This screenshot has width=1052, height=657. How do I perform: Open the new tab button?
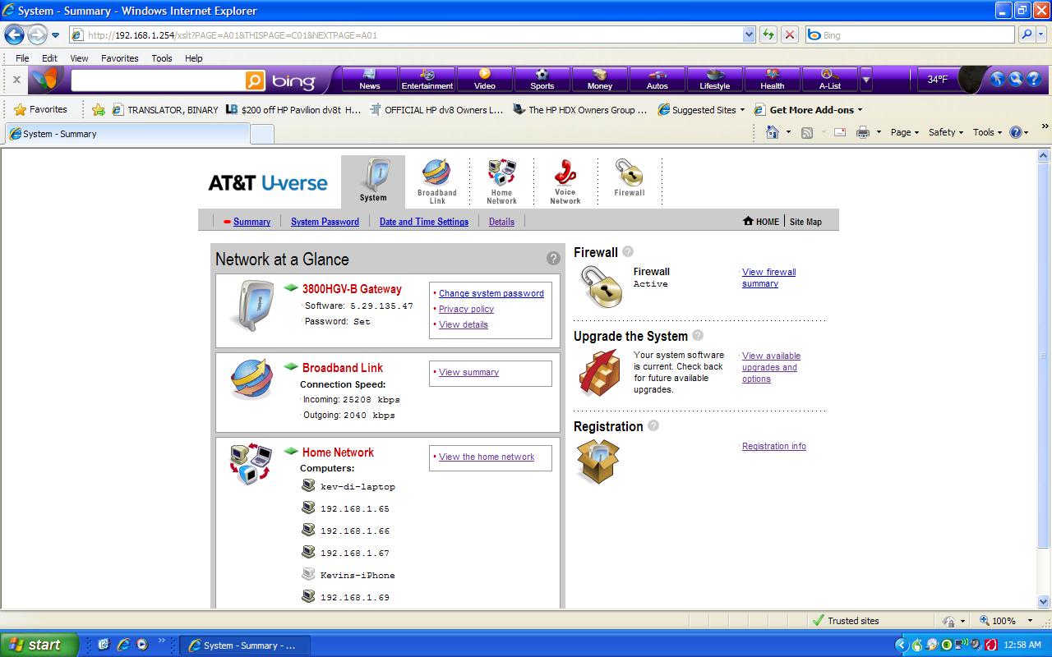coord(262,135)
